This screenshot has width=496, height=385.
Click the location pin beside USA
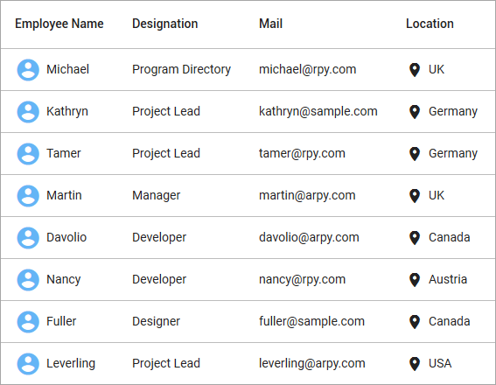pyautogui.click(x=415, y=364)
